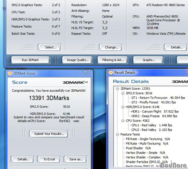Open Details... in 3DMark Score window
The width and height of the screenshot is (188, 169).
click(23, 159)
